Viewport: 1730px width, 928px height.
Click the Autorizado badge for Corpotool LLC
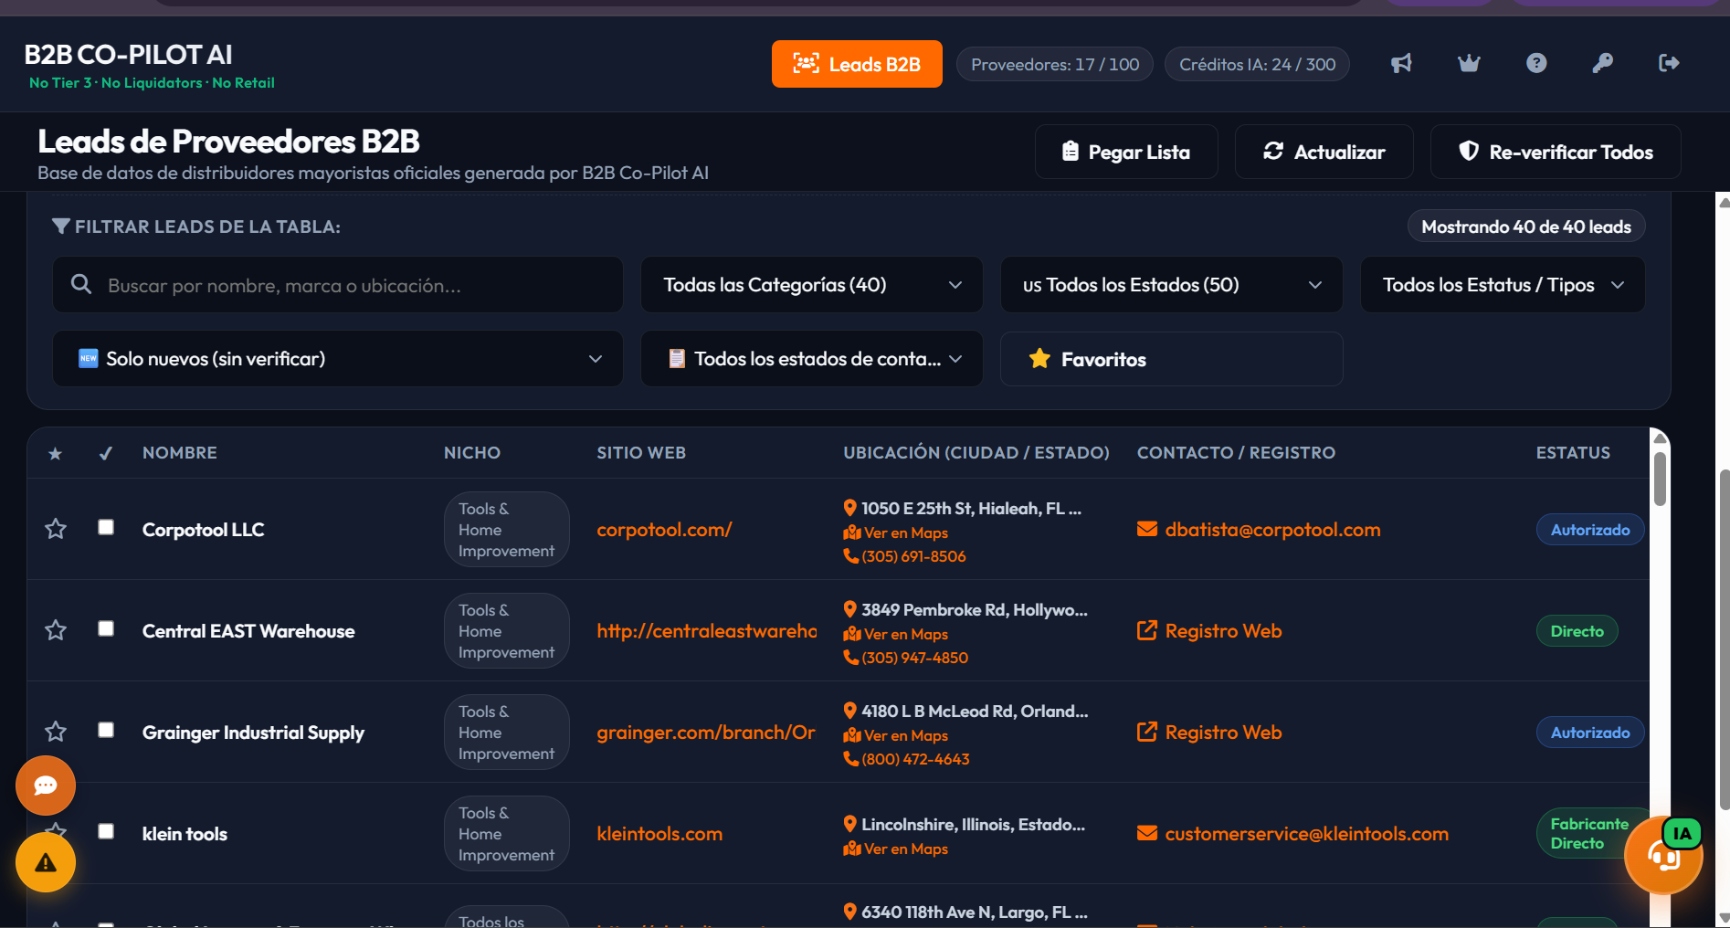pos(1589,530)
